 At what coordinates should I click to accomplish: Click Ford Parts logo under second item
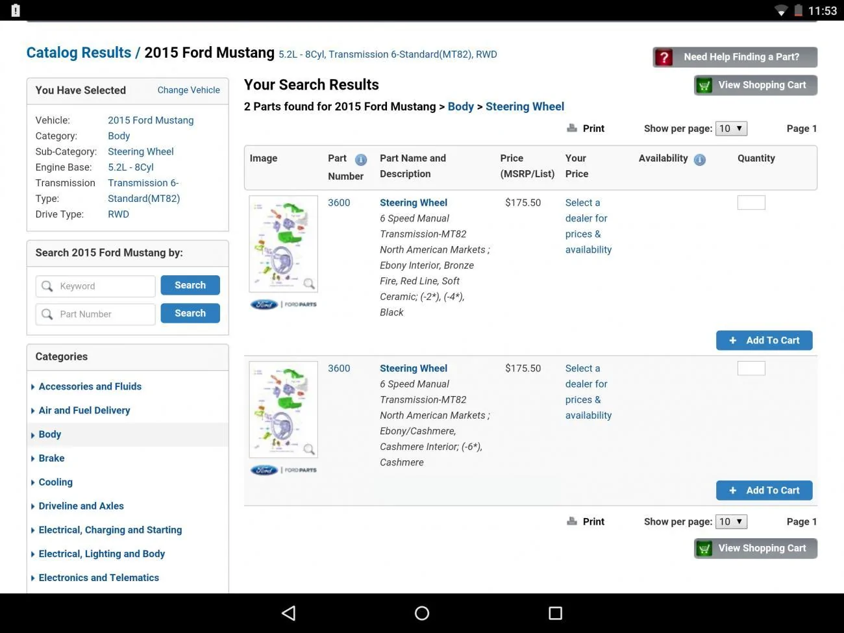[x=284, y=470]
